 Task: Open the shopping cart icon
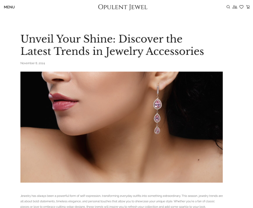pyautogui.click(x=248, y=7)
